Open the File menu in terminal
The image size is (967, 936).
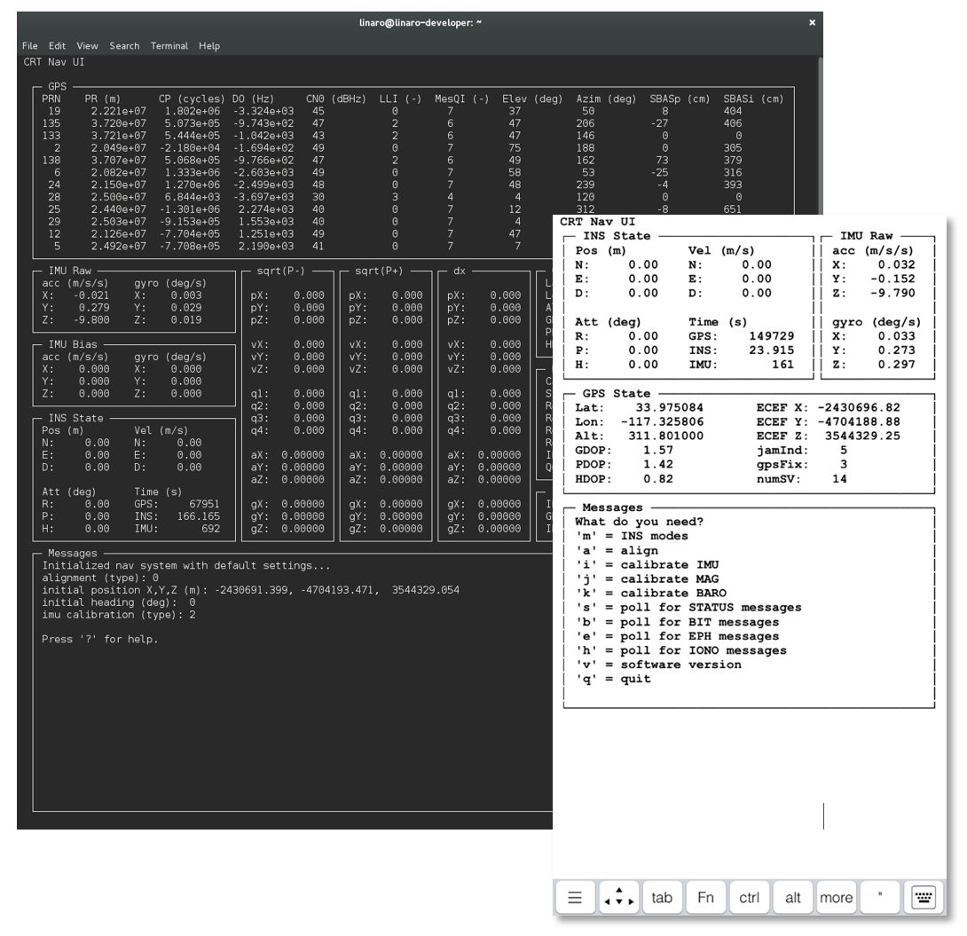tap(29, 45)
